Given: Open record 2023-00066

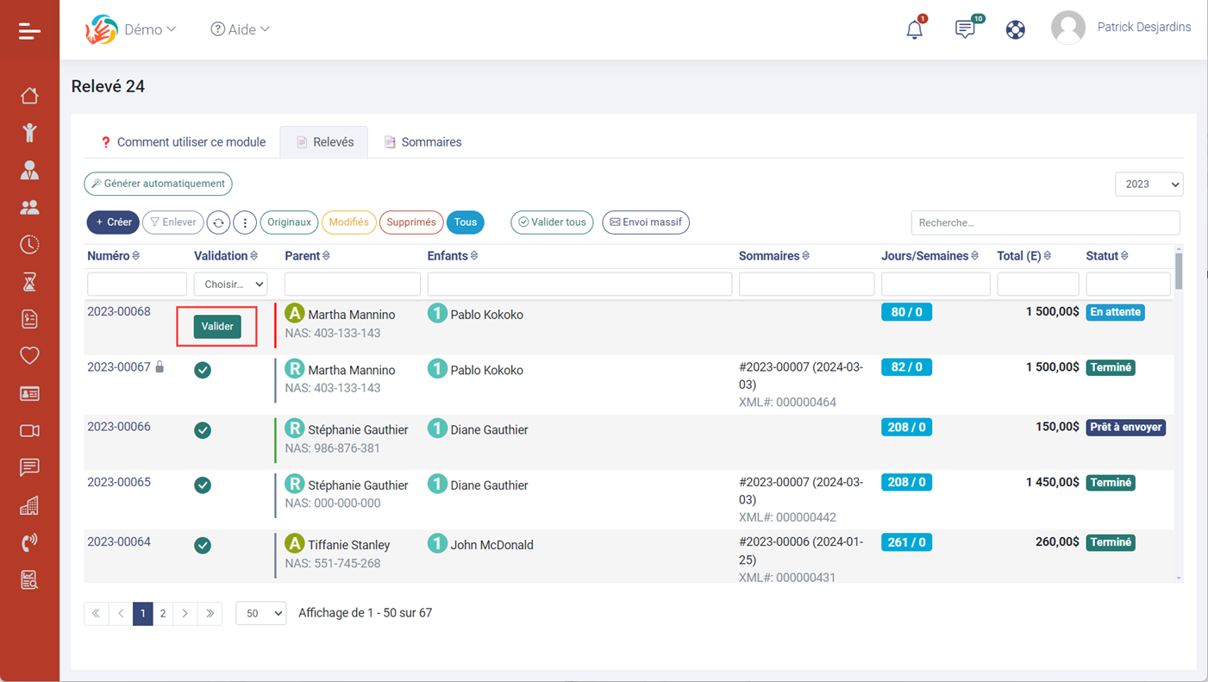Looking at the screenshot, I should pos(119,427).
